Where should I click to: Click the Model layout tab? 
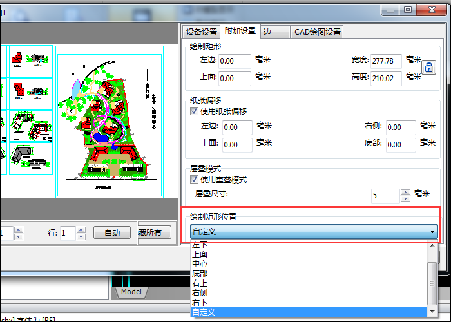point(131,292)
